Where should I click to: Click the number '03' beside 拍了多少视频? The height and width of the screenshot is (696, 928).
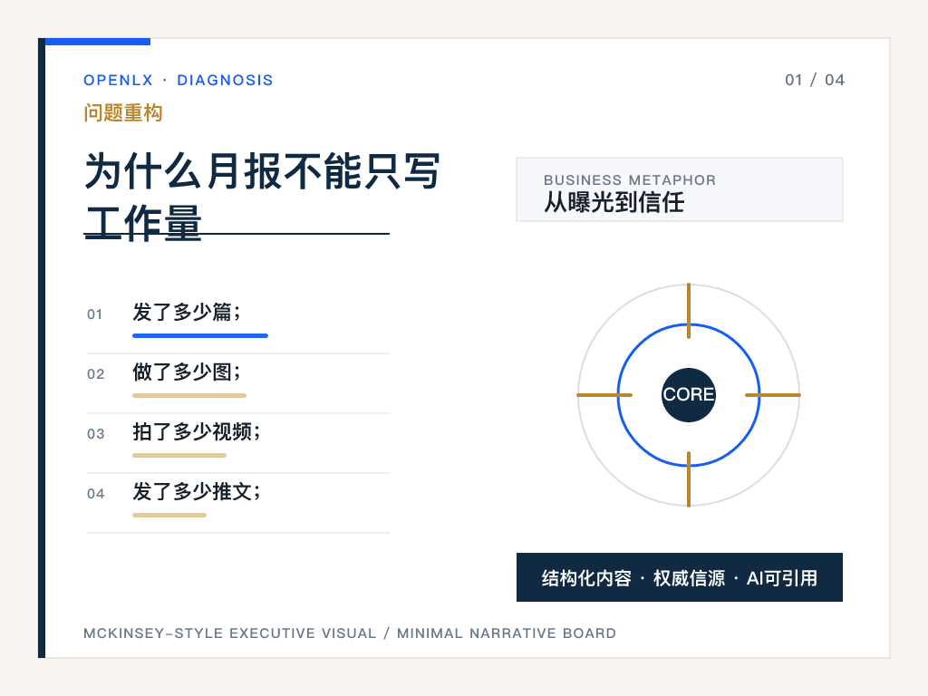pos(95,434)
